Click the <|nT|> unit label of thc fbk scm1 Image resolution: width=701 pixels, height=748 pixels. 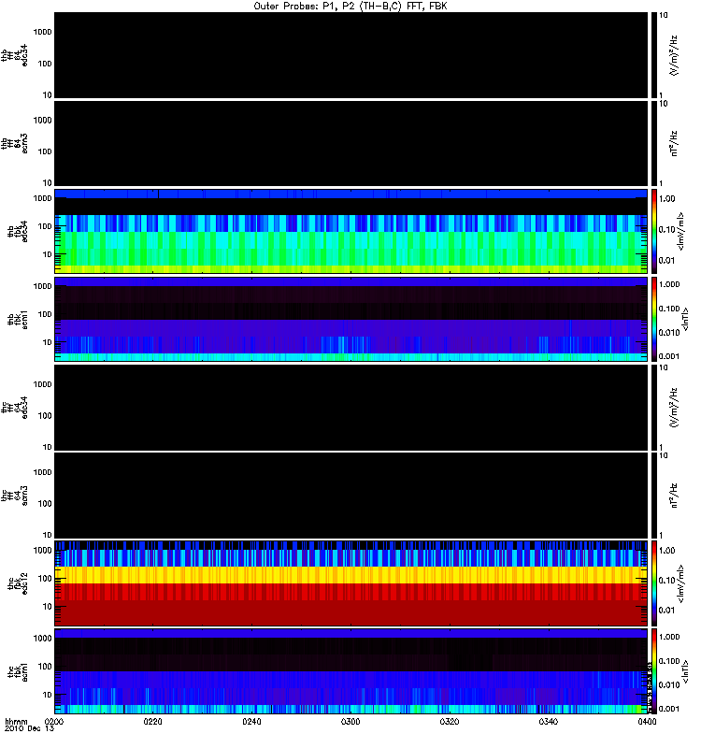[x=685, y=671]
